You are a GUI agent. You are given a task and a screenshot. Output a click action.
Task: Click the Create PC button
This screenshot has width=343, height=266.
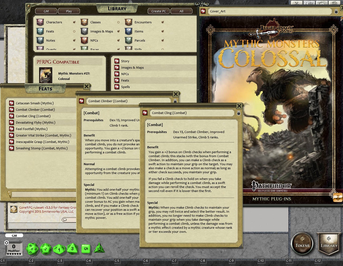[158, 11]
